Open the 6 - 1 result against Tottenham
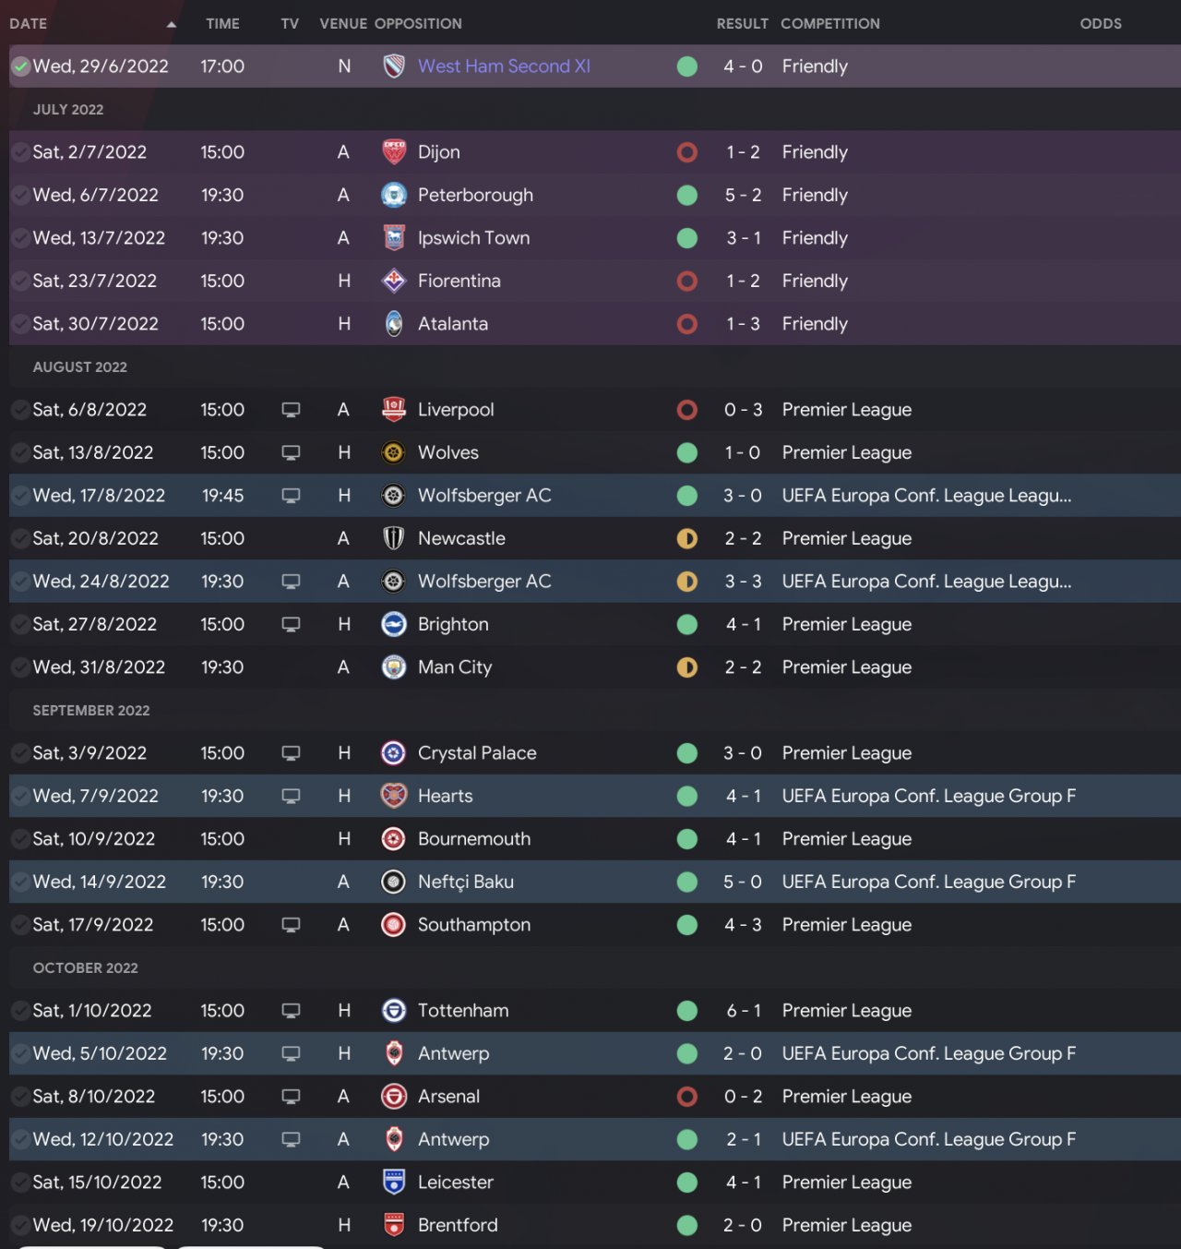The height and width of the screenshot is (1249, 1181). [743, 1011]
